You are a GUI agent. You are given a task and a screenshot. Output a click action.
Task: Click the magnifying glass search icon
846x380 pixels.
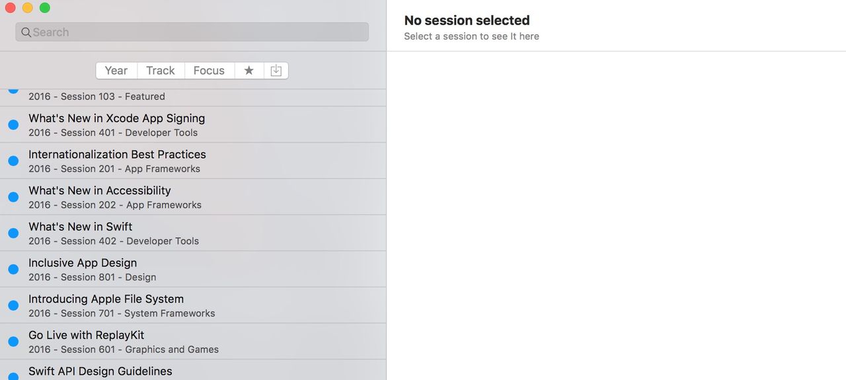click(x=26, y=32)
